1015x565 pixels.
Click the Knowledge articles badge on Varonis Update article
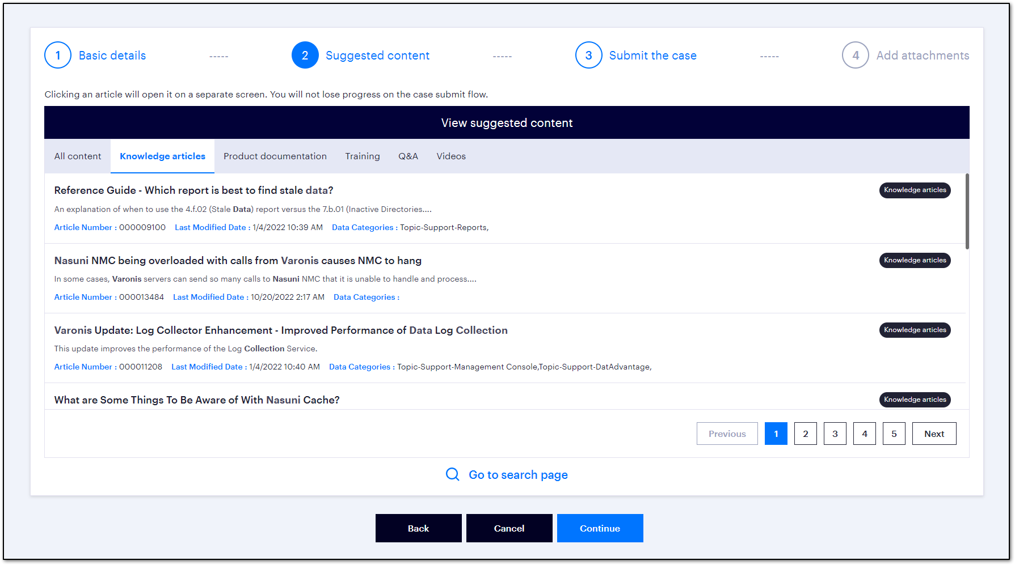click(915, 330)
